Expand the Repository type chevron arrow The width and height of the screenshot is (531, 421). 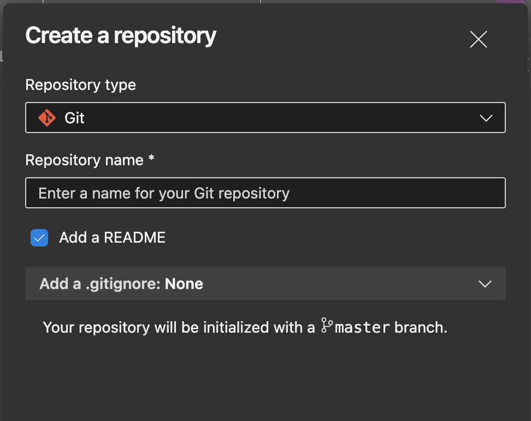pyautogui.click(x=486, y=118)
